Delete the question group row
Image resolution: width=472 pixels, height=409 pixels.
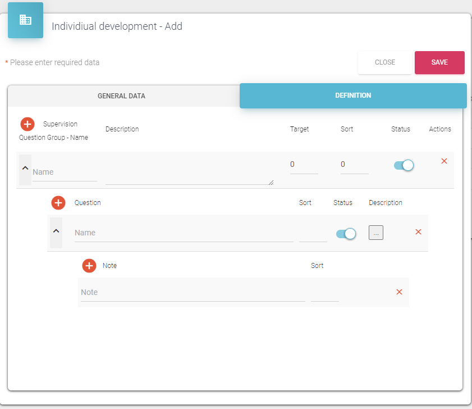pos(444,161)
